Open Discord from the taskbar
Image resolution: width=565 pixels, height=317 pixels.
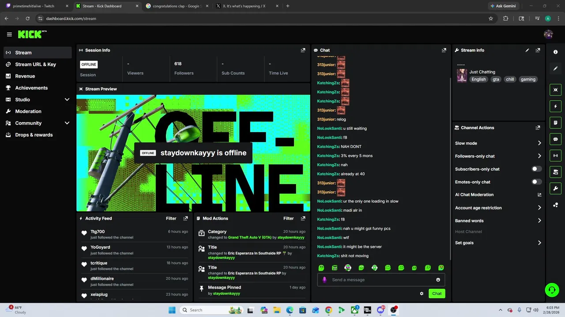(380, 310)
